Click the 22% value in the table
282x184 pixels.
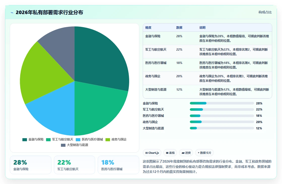[x=179, y=50]
